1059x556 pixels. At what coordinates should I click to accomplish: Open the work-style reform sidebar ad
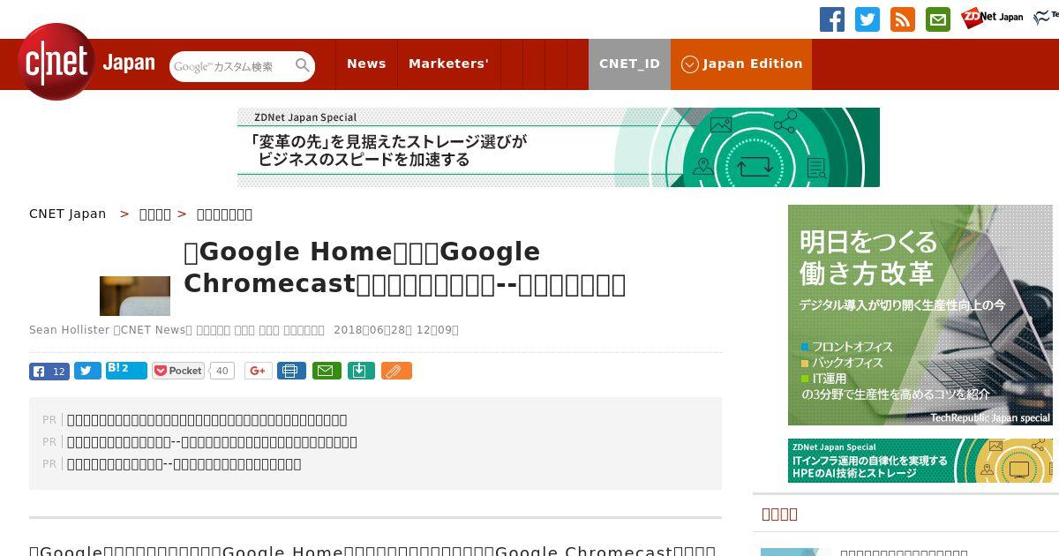[x=920, y=315]
